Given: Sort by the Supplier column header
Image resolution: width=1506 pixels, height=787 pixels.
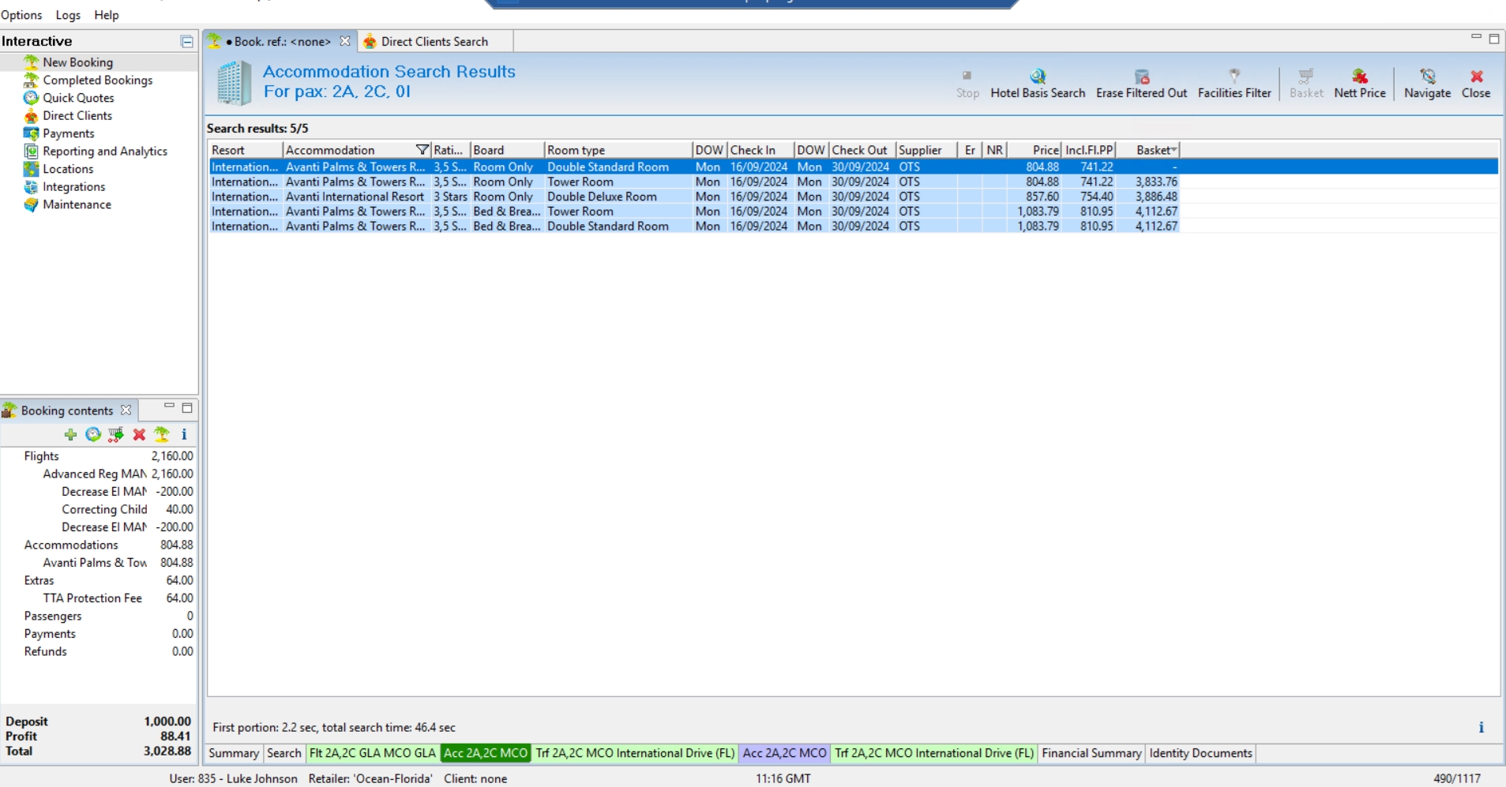Looking at the screenshot, I should (x=926, y=150).
